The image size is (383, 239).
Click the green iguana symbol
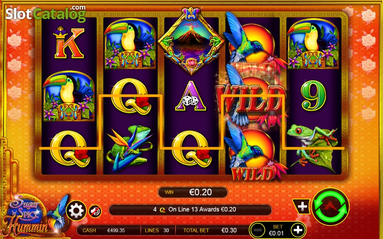click(129, 148)
